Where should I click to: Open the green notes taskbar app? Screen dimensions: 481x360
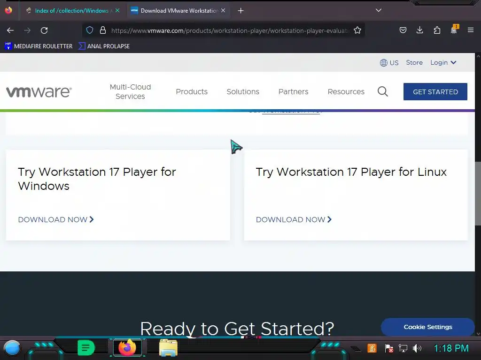coord(86,348)
